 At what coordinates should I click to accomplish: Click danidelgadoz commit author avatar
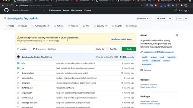click(18, 57)
